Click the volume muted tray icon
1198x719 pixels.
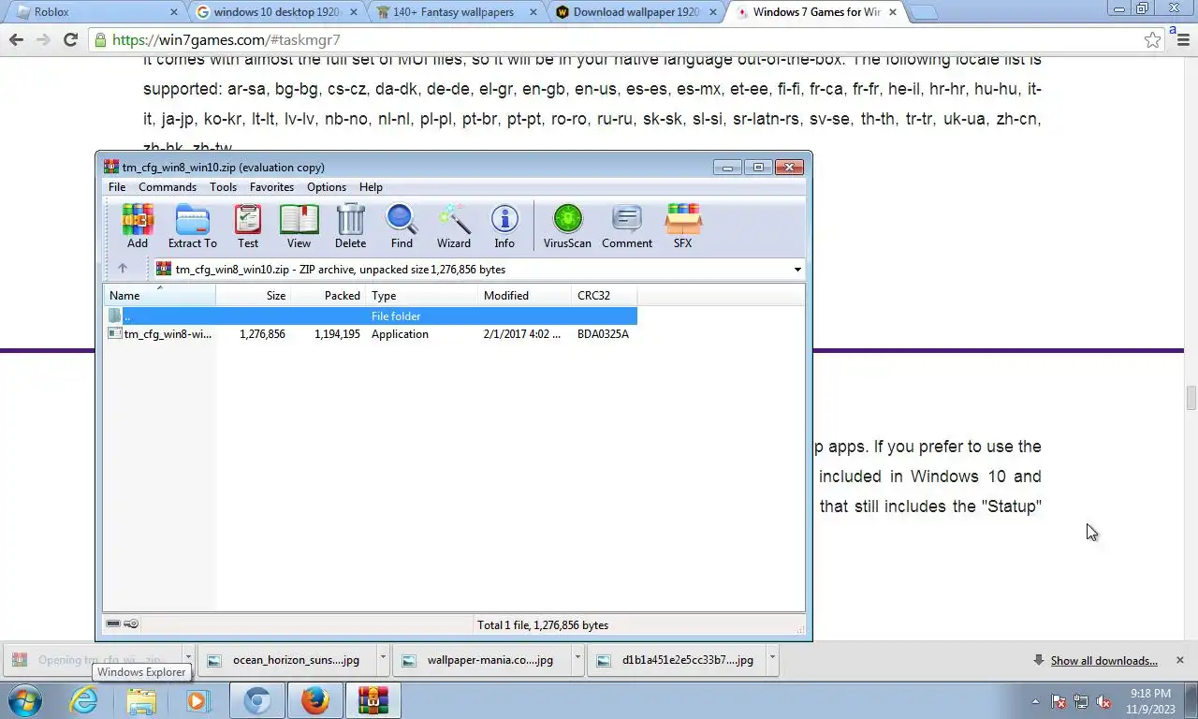[x=1103, y=701]
